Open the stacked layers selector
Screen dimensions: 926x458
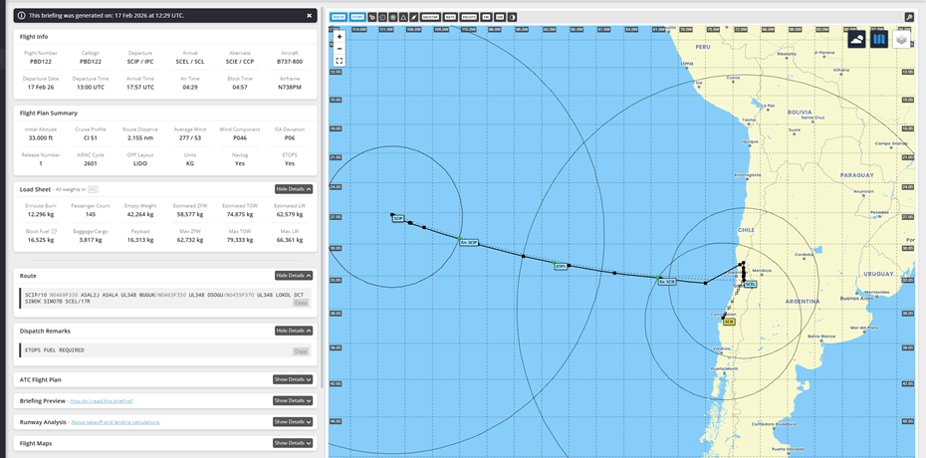click(901, 40)
